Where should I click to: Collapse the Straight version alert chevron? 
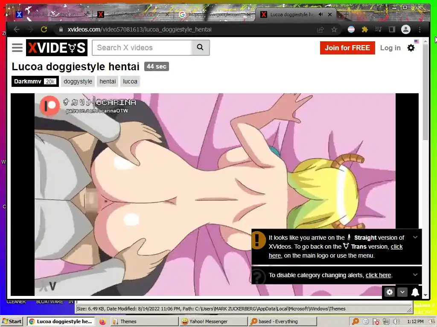pos(415,237)
